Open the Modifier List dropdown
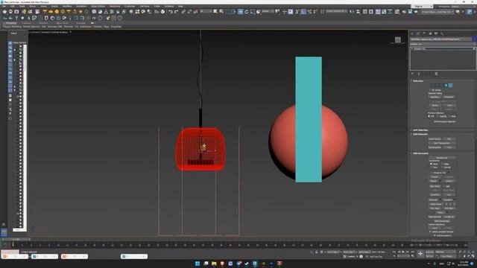Viewport: 477px width, 268px height. pyautogui.click(x=443, y=44)
